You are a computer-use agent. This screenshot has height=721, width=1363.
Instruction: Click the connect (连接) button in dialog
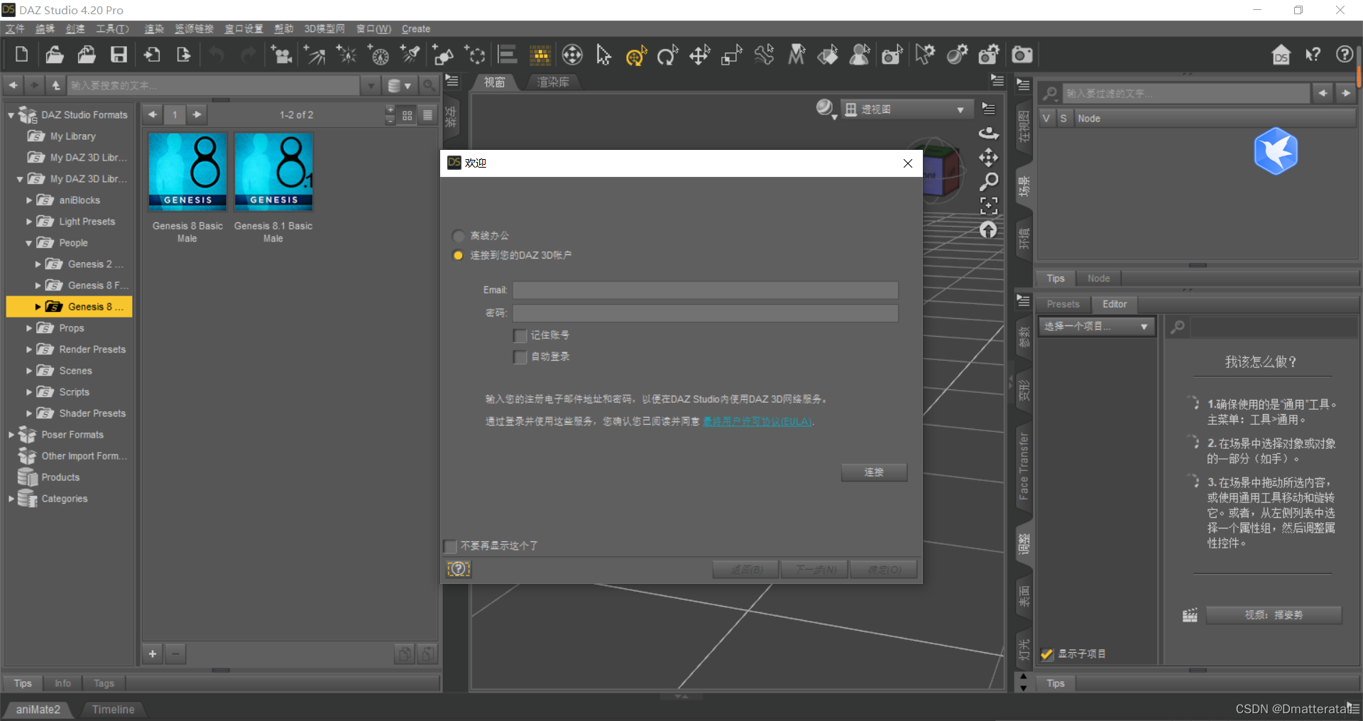[x=874, y=472]
